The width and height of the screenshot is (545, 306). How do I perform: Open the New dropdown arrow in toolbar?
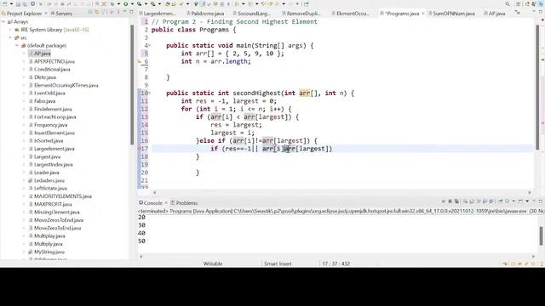click(x=11, y=3)
